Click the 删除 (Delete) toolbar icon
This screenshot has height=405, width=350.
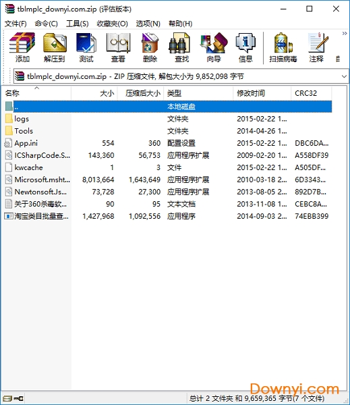(150, 47)
